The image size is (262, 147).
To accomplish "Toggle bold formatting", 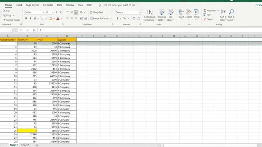I will 26,18.
